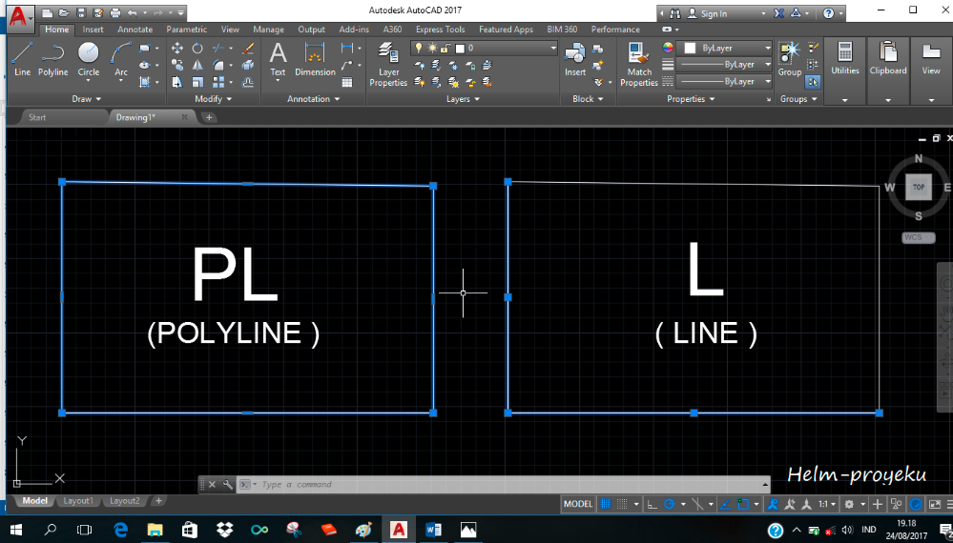This screenshot has width=953, height=543.
Task: Click the WCS coordinate system button
Action: (x=919, y=237)
